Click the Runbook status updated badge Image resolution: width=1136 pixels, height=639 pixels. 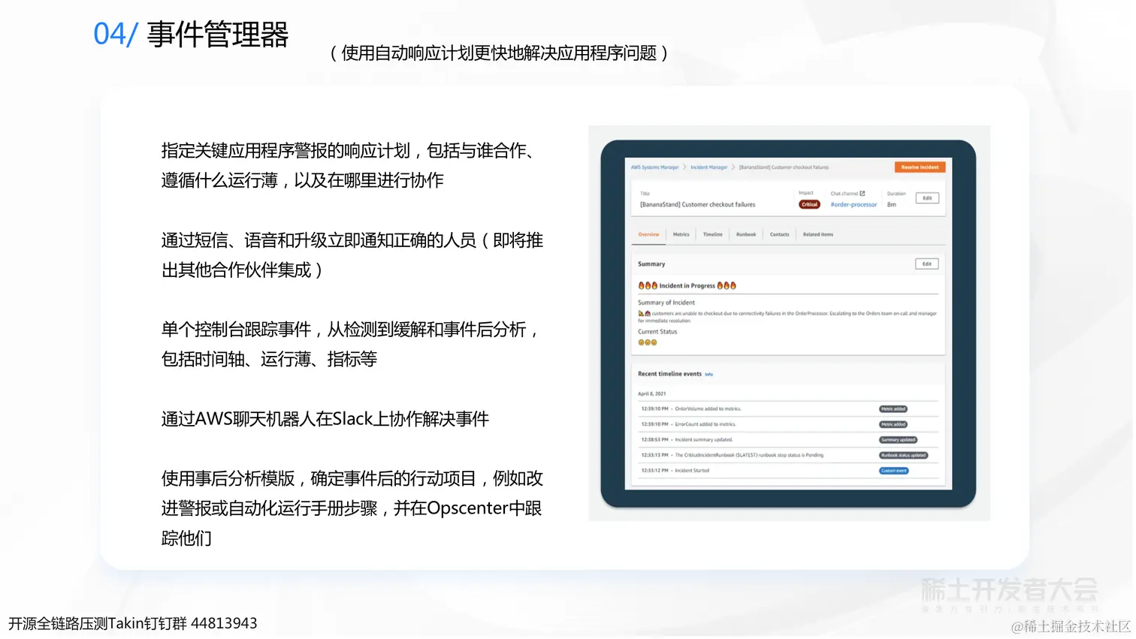tap(903, 455)
